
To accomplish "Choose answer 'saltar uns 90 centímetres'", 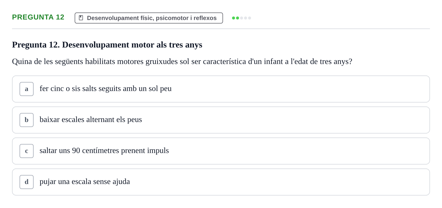I will coord(221,151).
